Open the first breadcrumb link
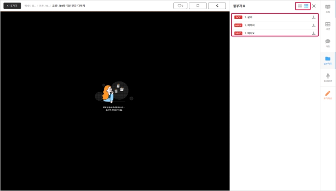The width and height of the screenshot is (336, 191). click(30, 6)
